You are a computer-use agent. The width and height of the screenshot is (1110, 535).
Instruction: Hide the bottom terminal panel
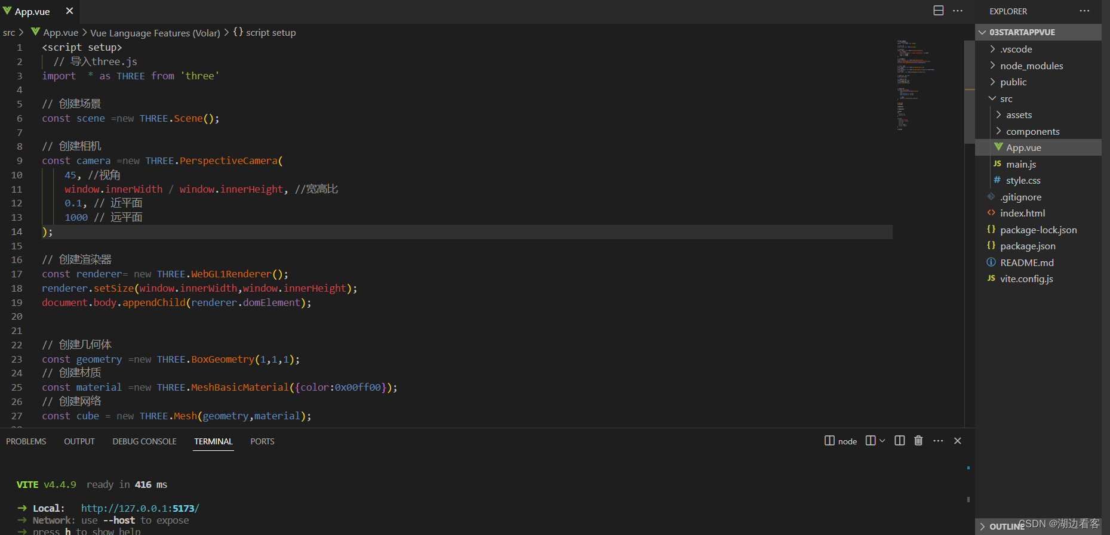(958, 441)
